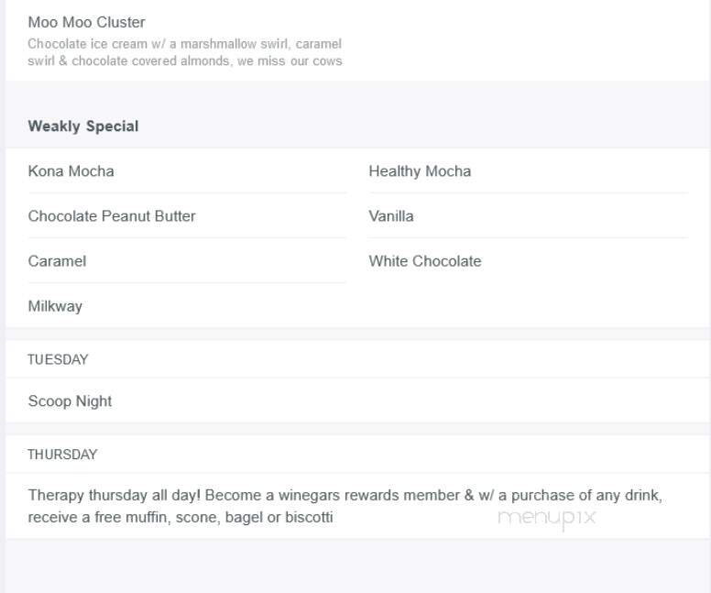The width and height of the screenshot is (711, 593).
Task: Open the Moo Moo Cluster description text
Action: [x=184, y=52]
